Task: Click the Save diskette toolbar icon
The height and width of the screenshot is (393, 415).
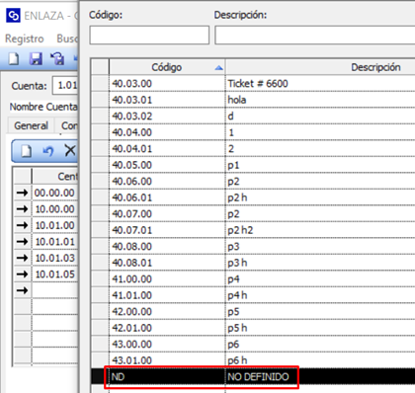Action: click(x=36, y=59)
